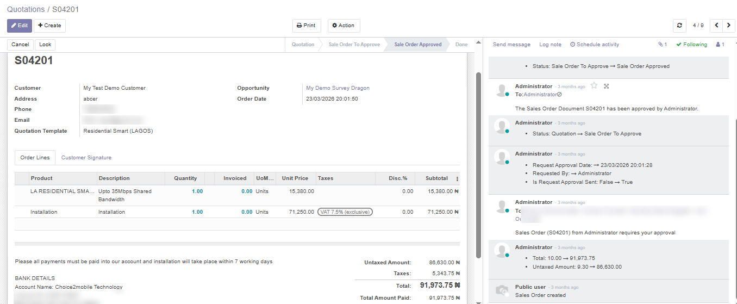737x304 pixels.
Task: Open Log note composer
Action: [550, 45]
